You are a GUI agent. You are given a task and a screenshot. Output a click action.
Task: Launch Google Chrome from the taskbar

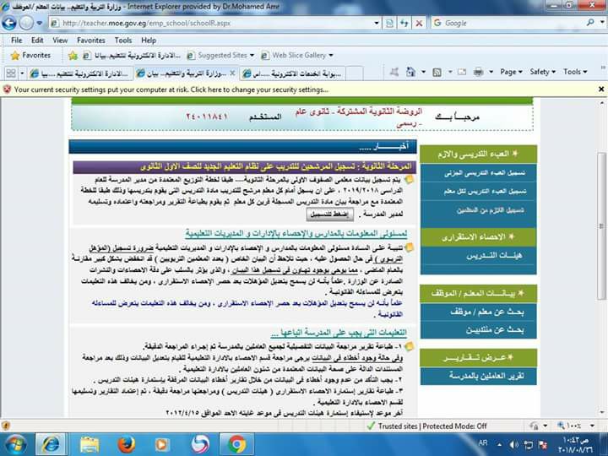pos(236,442)
